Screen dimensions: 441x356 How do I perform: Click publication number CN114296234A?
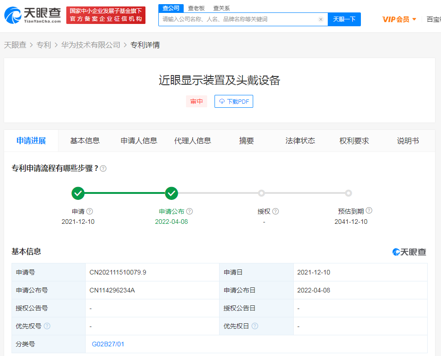(x=112, y=291)
